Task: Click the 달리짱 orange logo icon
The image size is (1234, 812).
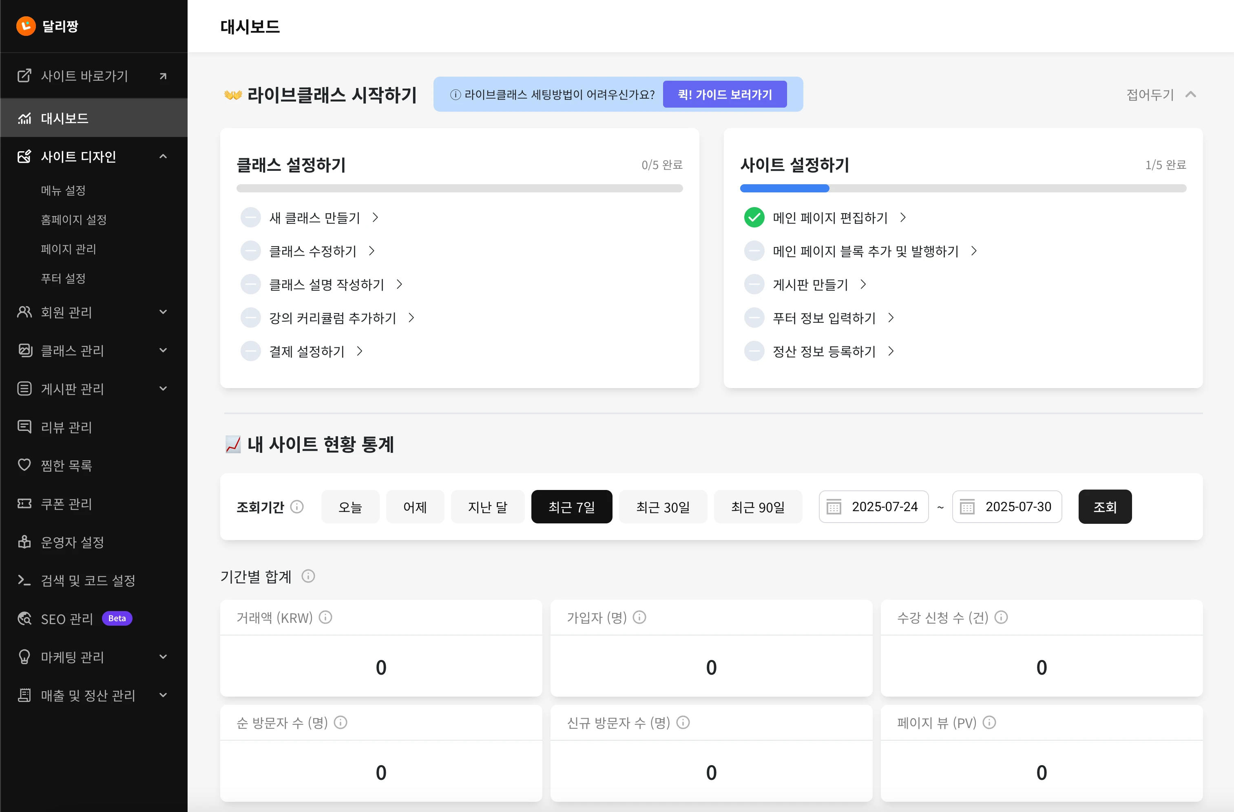Action: (26, 26)
